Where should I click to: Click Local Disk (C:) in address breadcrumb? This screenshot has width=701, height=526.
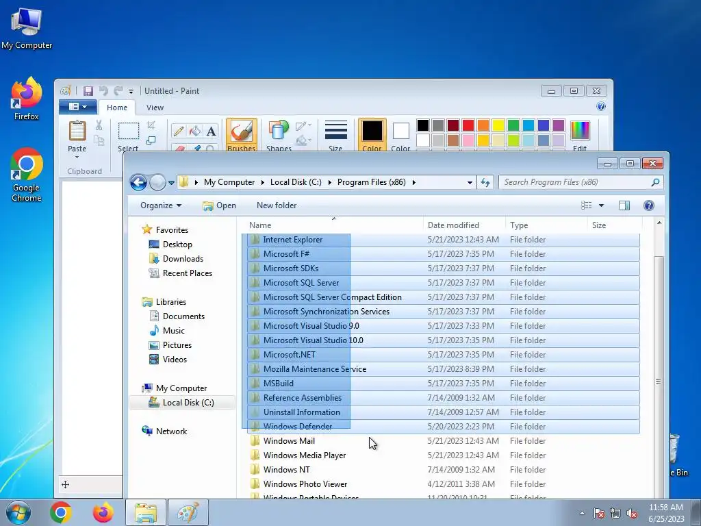[x=296, y=182]
